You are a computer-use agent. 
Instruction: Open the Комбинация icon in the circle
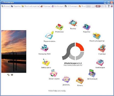100,63
